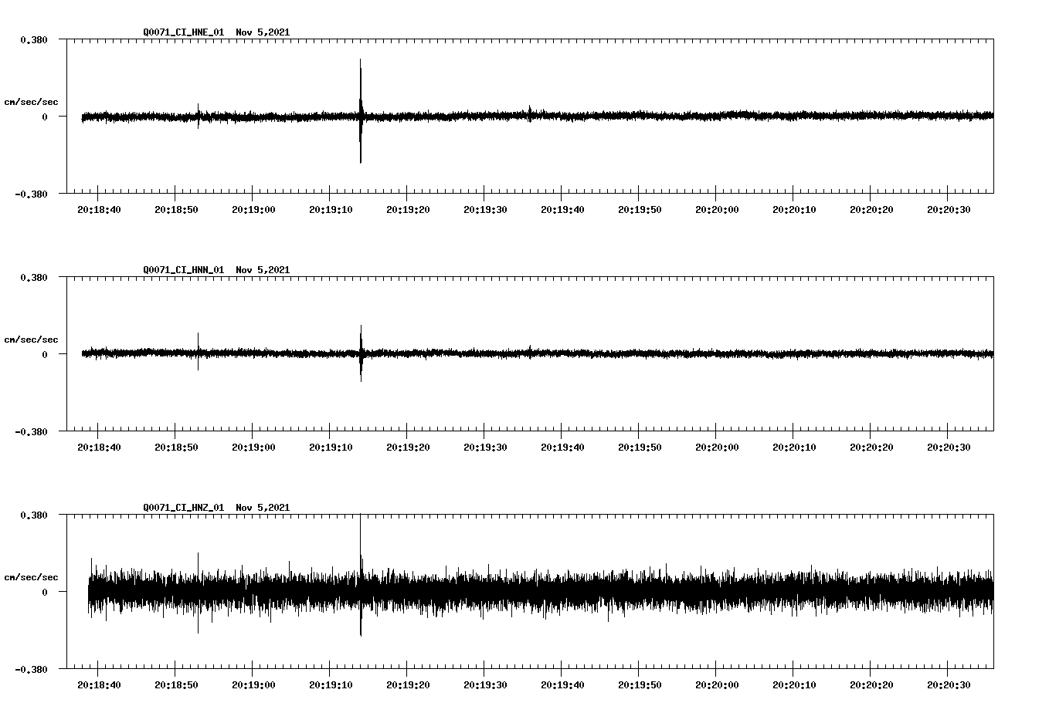
Task: Click 20:20:20 tick label under HNN plot
Action: point(871,447)
